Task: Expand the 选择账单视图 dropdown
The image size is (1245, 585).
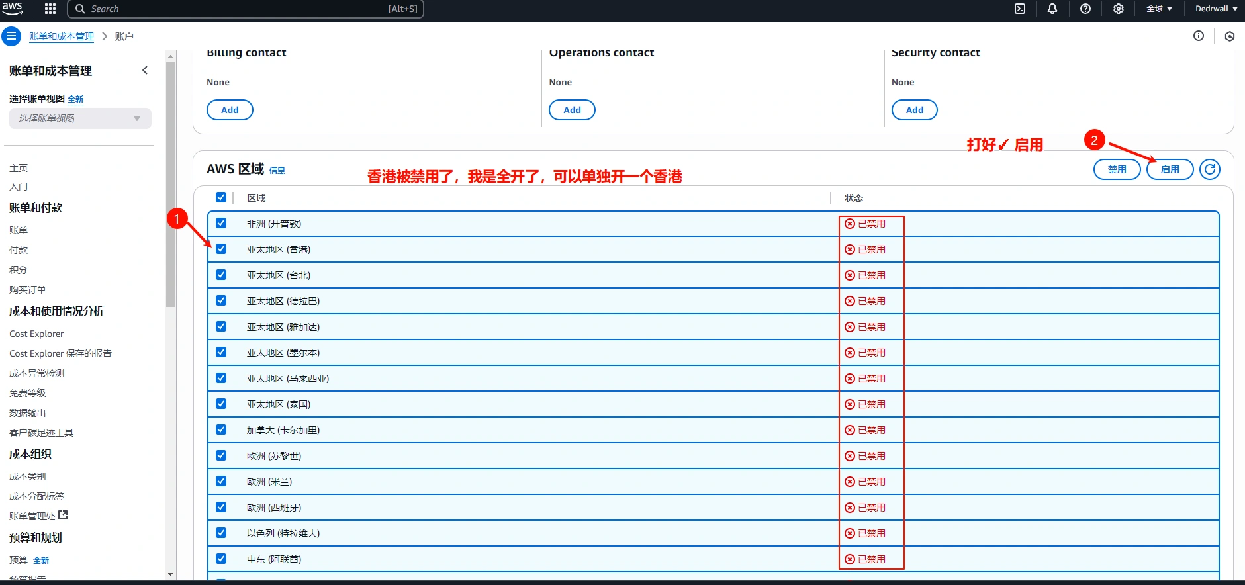Action: [x=80, y=118]
